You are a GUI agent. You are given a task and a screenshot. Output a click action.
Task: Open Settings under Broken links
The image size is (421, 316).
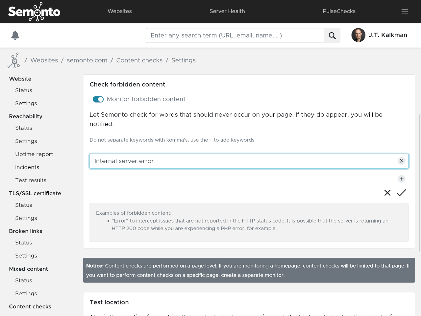(26, 255)
